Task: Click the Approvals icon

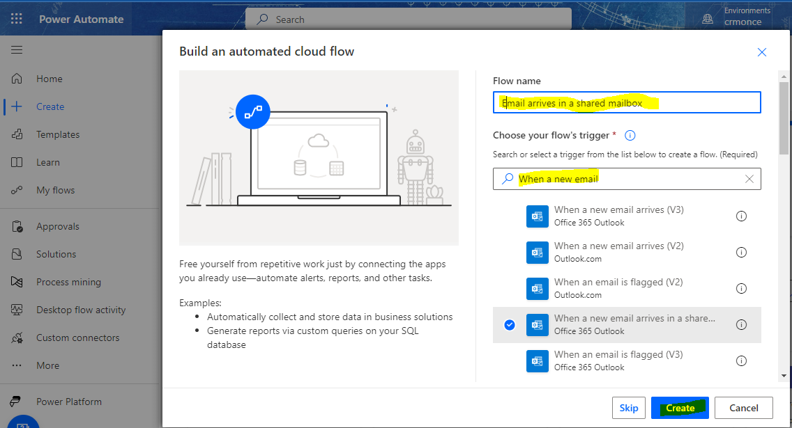Action: 17,226
